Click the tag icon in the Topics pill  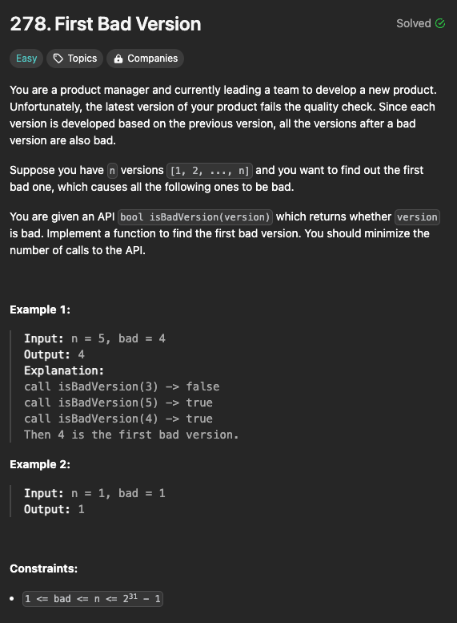click(x=58, y=59)
